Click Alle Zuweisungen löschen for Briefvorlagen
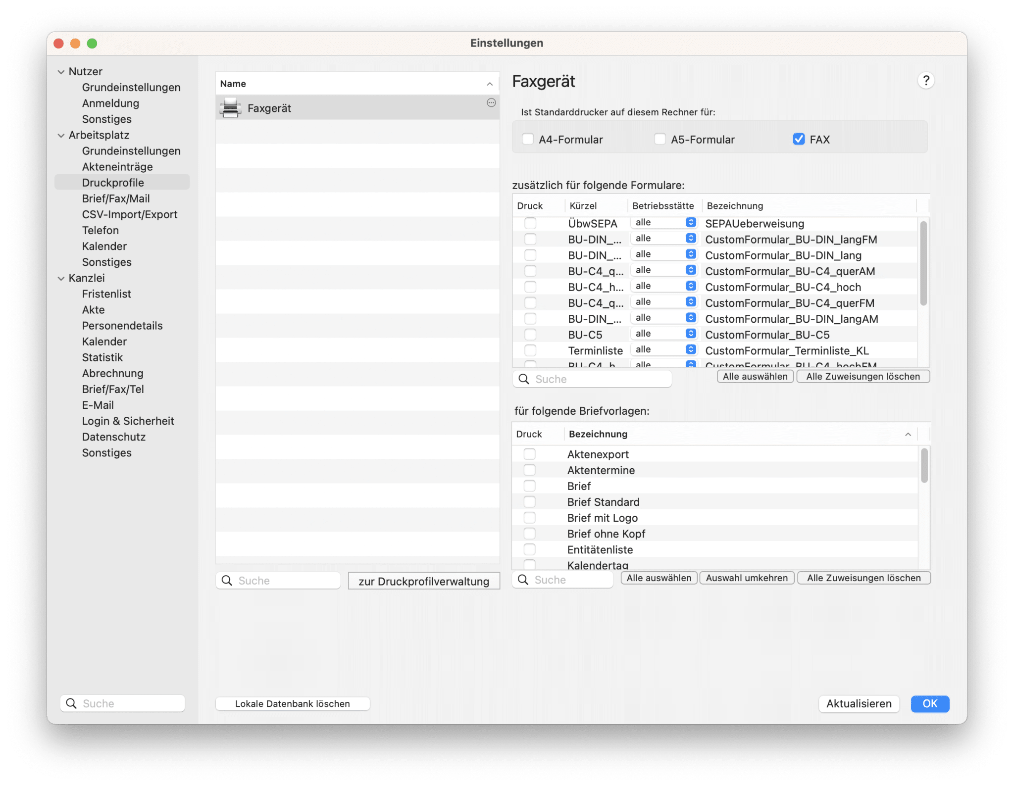 pos(864,578)
